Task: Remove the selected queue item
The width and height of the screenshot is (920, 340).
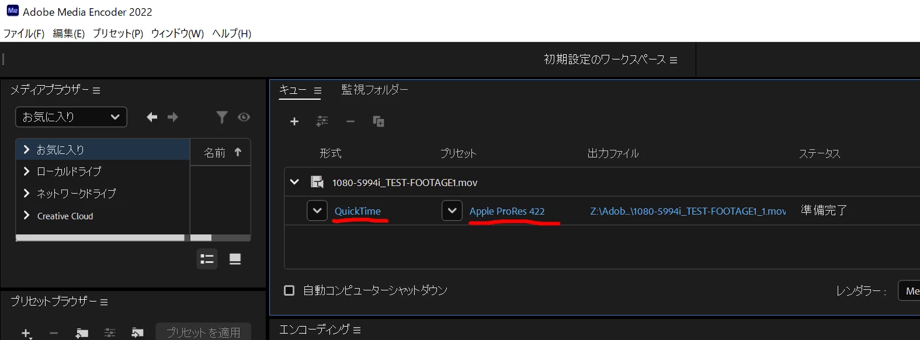Action: [x=350, y=121]
